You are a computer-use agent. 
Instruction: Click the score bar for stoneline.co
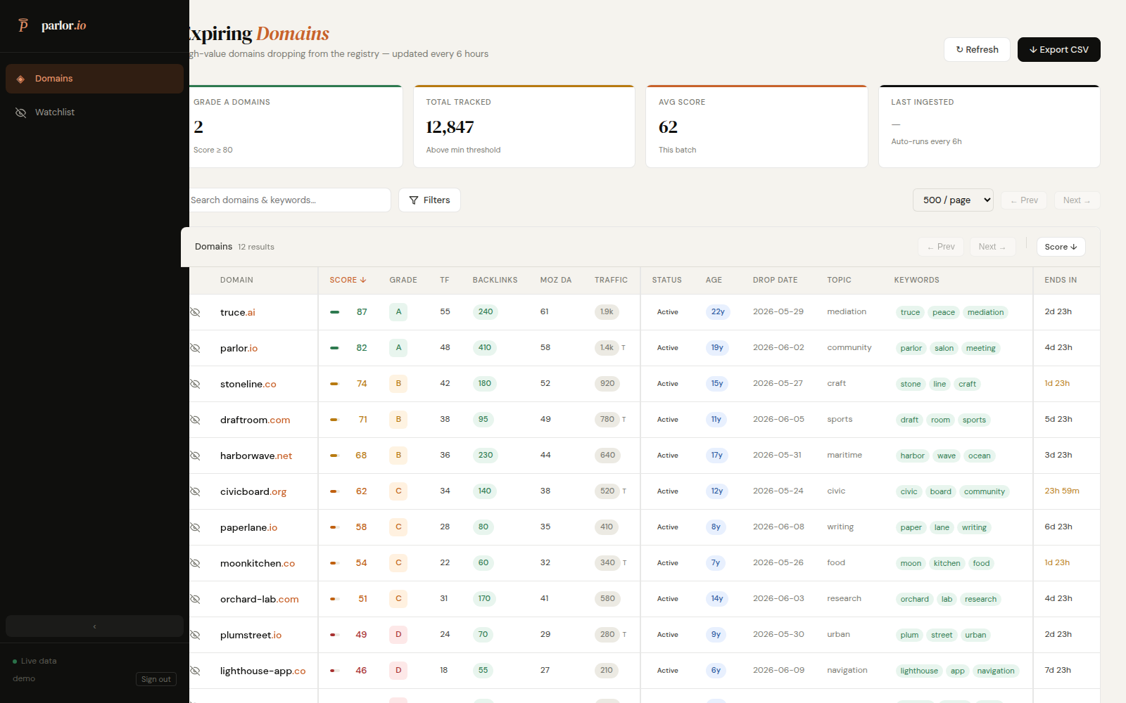click(x=334, y=384)
